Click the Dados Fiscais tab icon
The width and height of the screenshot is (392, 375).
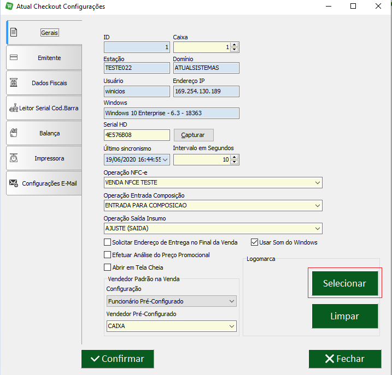pyautogui.click(x=14, y=82)
